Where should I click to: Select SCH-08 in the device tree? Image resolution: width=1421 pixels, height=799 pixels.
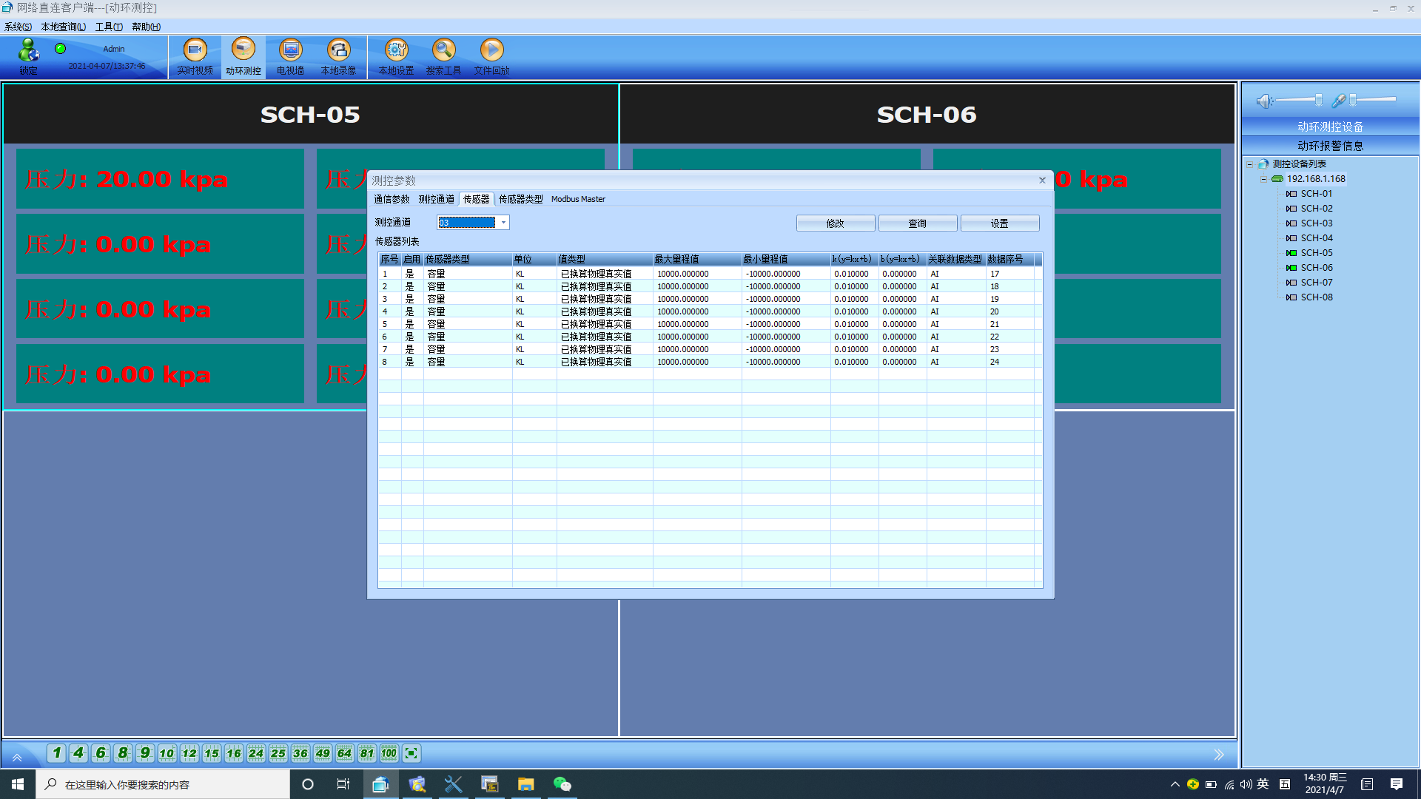pos(1317,297)
